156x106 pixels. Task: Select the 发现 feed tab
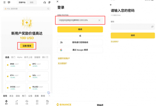(x=5, y=96)
